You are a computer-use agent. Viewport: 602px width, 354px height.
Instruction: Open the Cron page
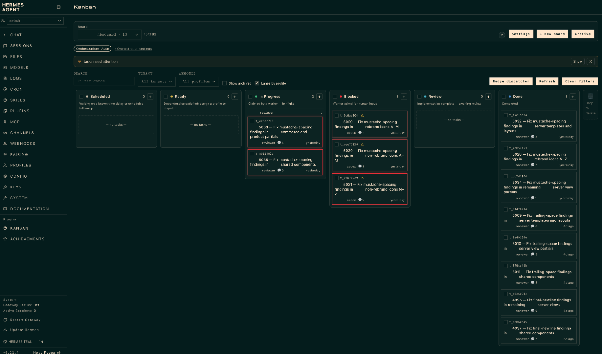pos(16,89)
